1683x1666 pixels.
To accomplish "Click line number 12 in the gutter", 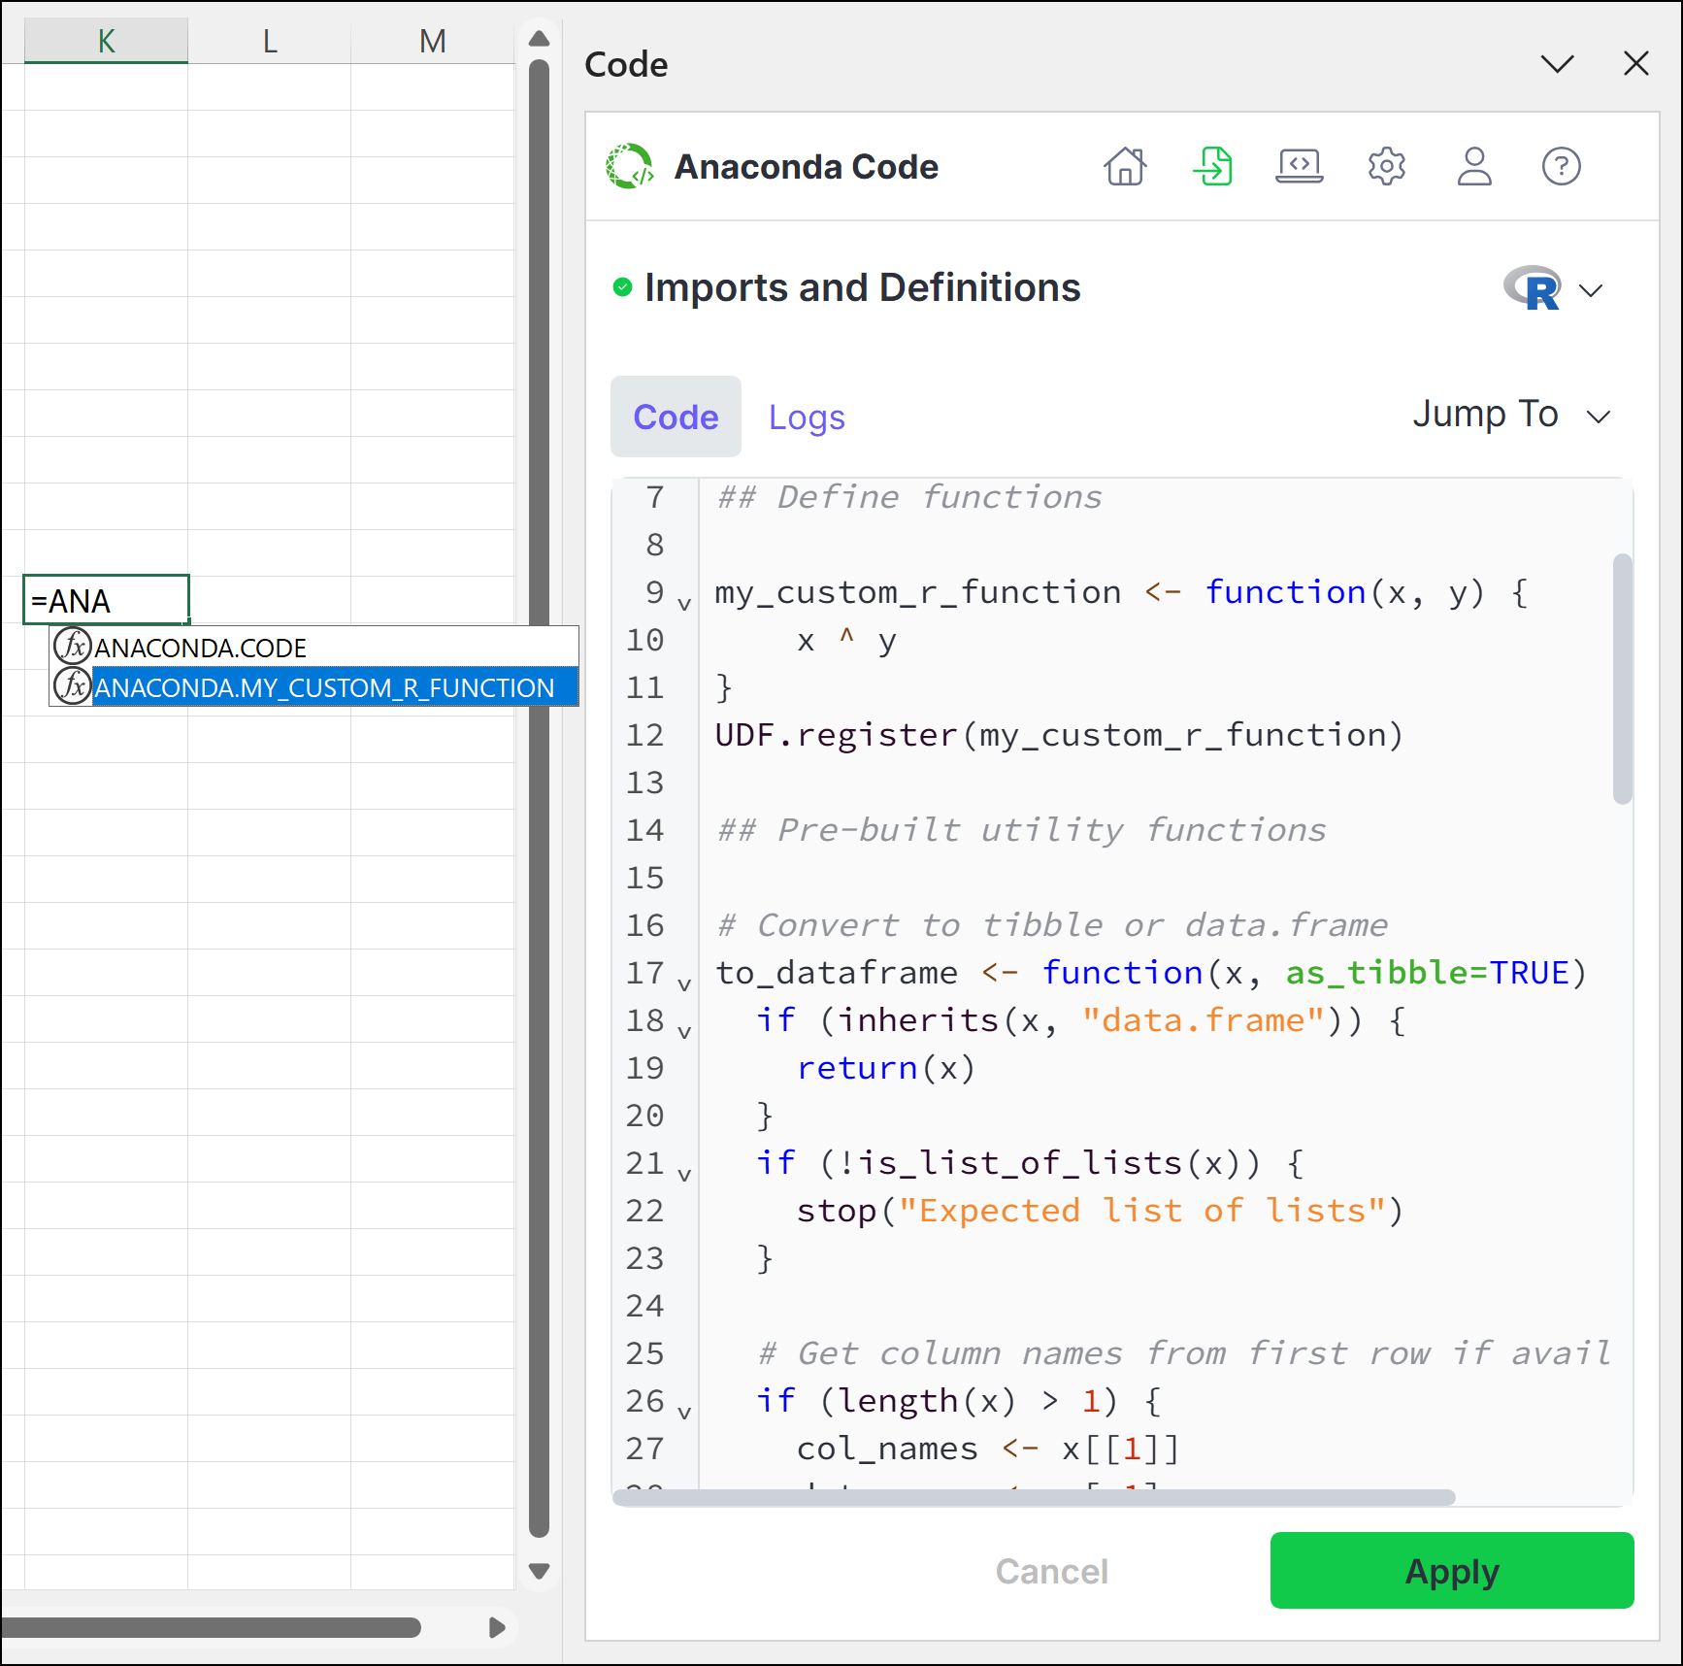I will point(644,735).
